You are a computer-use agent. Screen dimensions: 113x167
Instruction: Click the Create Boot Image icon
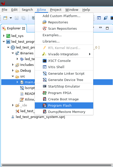point(45,99)
